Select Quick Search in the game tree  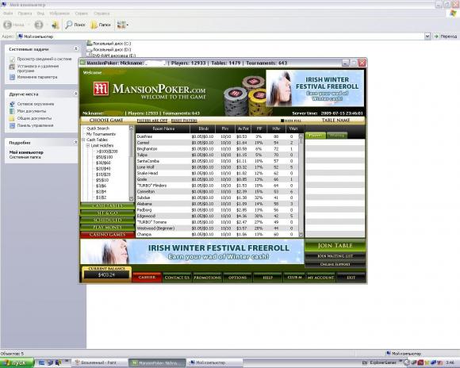(x=98, y=128)
